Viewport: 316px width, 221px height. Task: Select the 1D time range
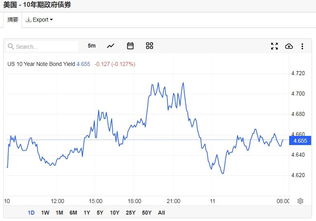31,213
